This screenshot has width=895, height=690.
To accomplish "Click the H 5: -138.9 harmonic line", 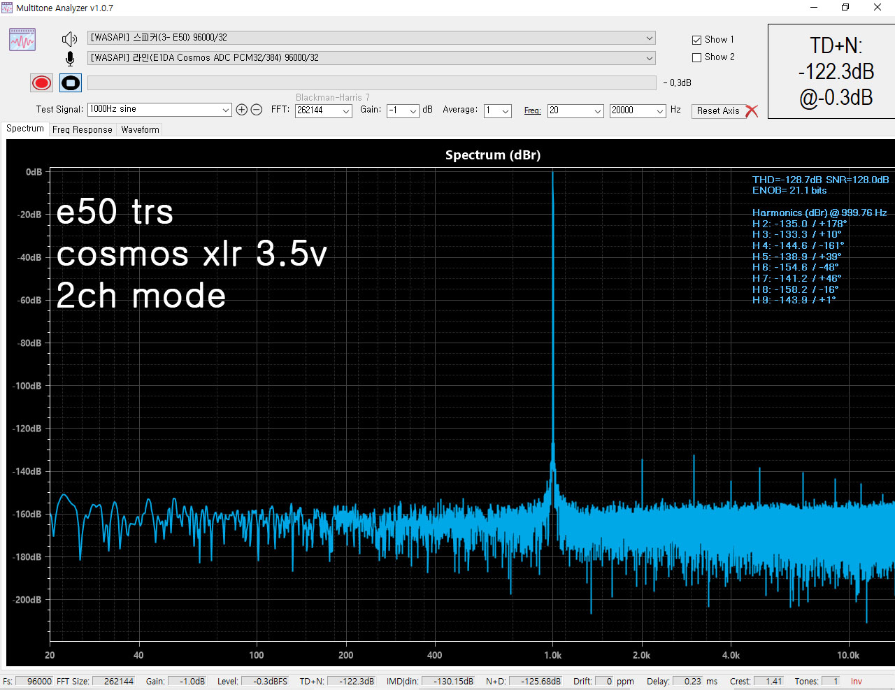I will coord(797,257).
